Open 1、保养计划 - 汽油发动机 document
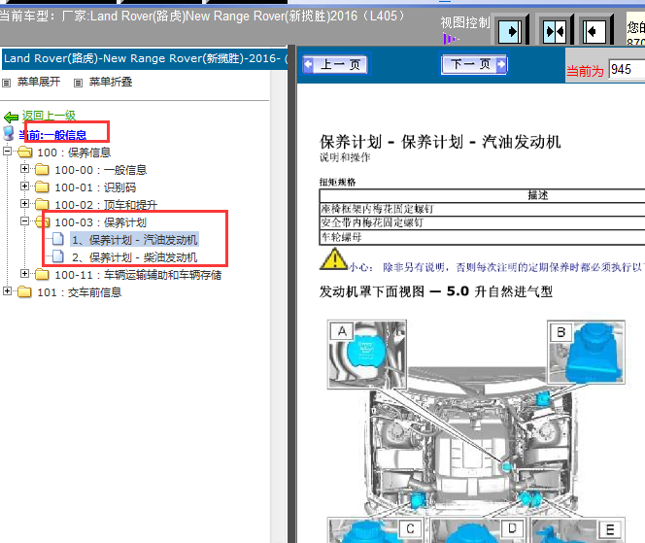The width and height of the screenshot is (645, 543). (135, 240)
